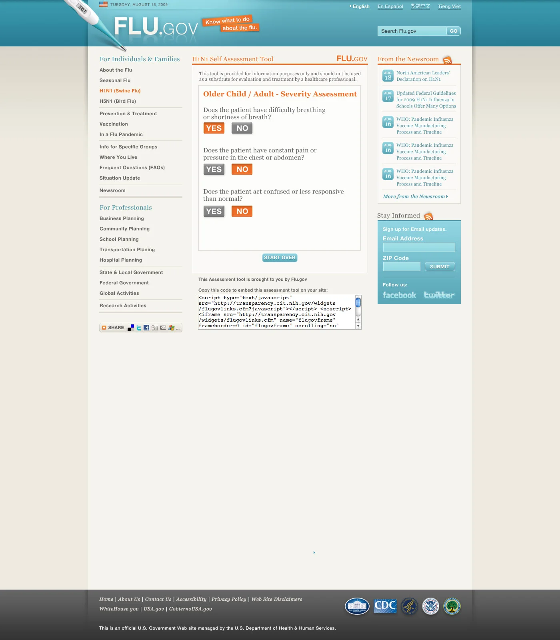560x640 pixels.
Task: Open Updated Federal Guidelines for Schools article
Action: [x=426, y=100]
